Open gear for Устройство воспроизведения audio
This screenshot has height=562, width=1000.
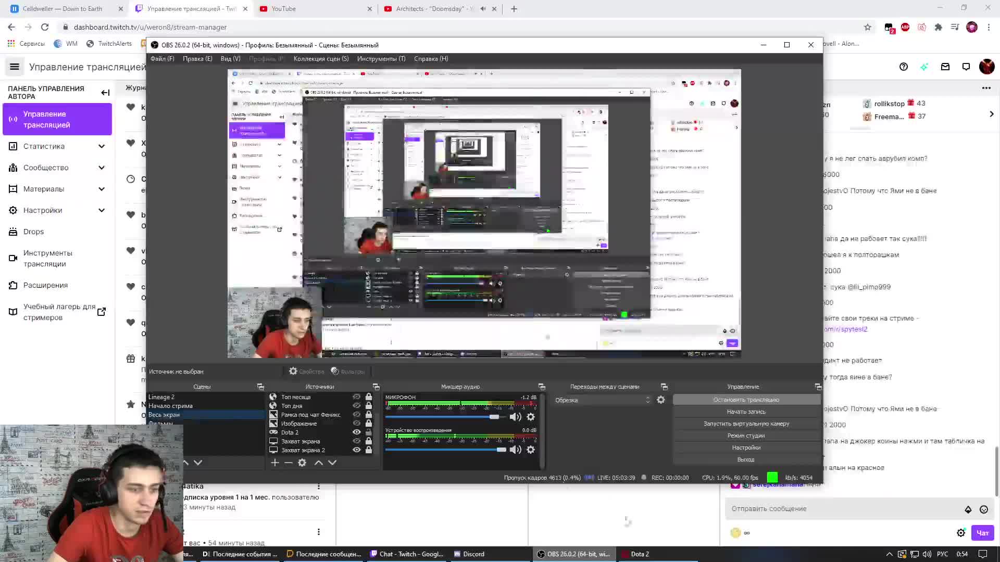(531, 450)
